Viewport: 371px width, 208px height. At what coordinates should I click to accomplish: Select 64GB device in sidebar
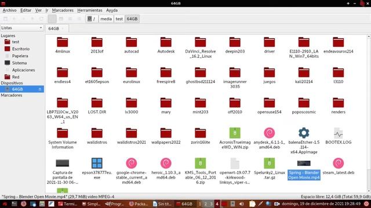click(x=22, y=89)
